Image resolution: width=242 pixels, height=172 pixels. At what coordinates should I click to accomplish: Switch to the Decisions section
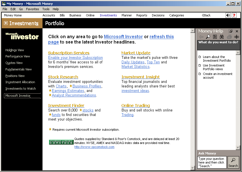[158, 15]
